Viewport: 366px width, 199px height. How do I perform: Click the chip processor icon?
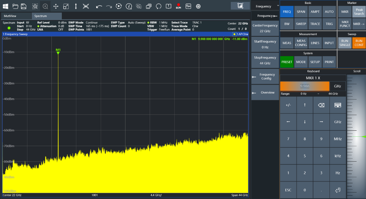click(198, 6)
